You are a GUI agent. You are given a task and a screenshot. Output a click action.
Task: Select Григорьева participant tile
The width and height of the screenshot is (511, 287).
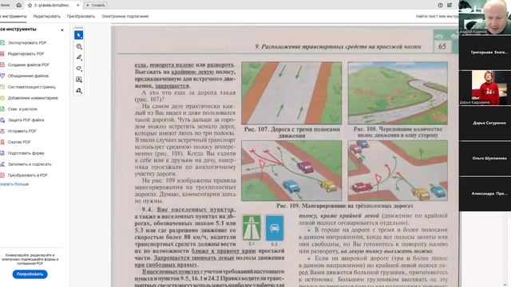(x=485, y=52)
